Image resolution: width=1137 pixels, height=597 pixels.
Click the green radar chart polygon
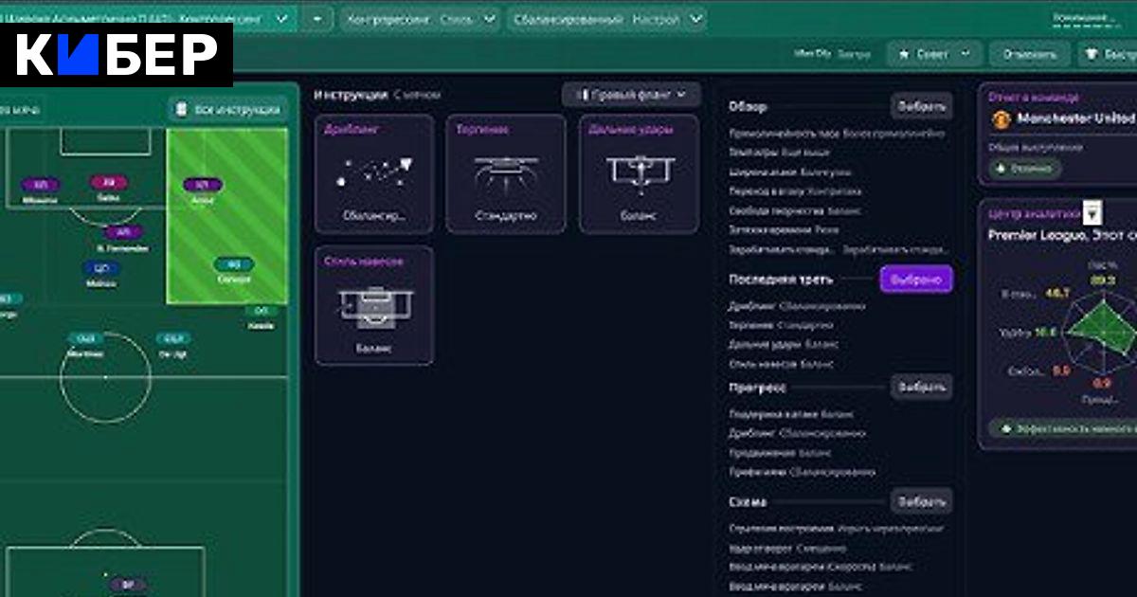point(1099,329)
